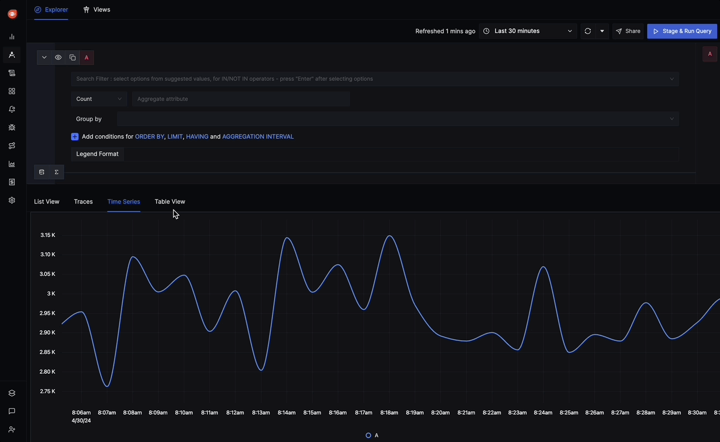Open the Logs scroll sidebar icon

(x=12, y=73)
